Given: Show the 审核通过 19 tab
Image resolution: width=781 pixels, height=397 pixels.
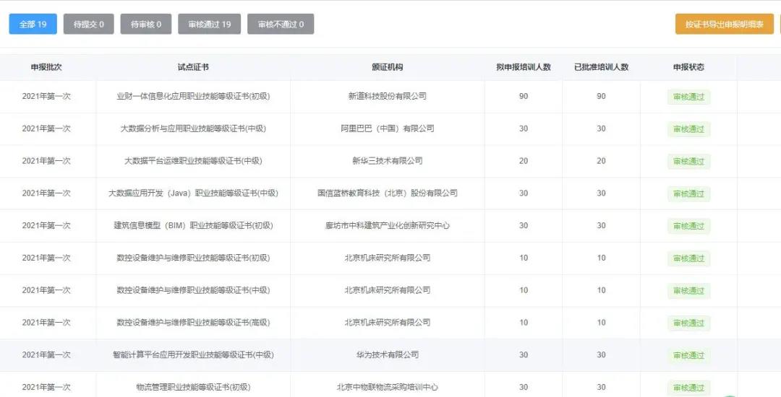Looking at the screenshot, I should pos(209,24).
